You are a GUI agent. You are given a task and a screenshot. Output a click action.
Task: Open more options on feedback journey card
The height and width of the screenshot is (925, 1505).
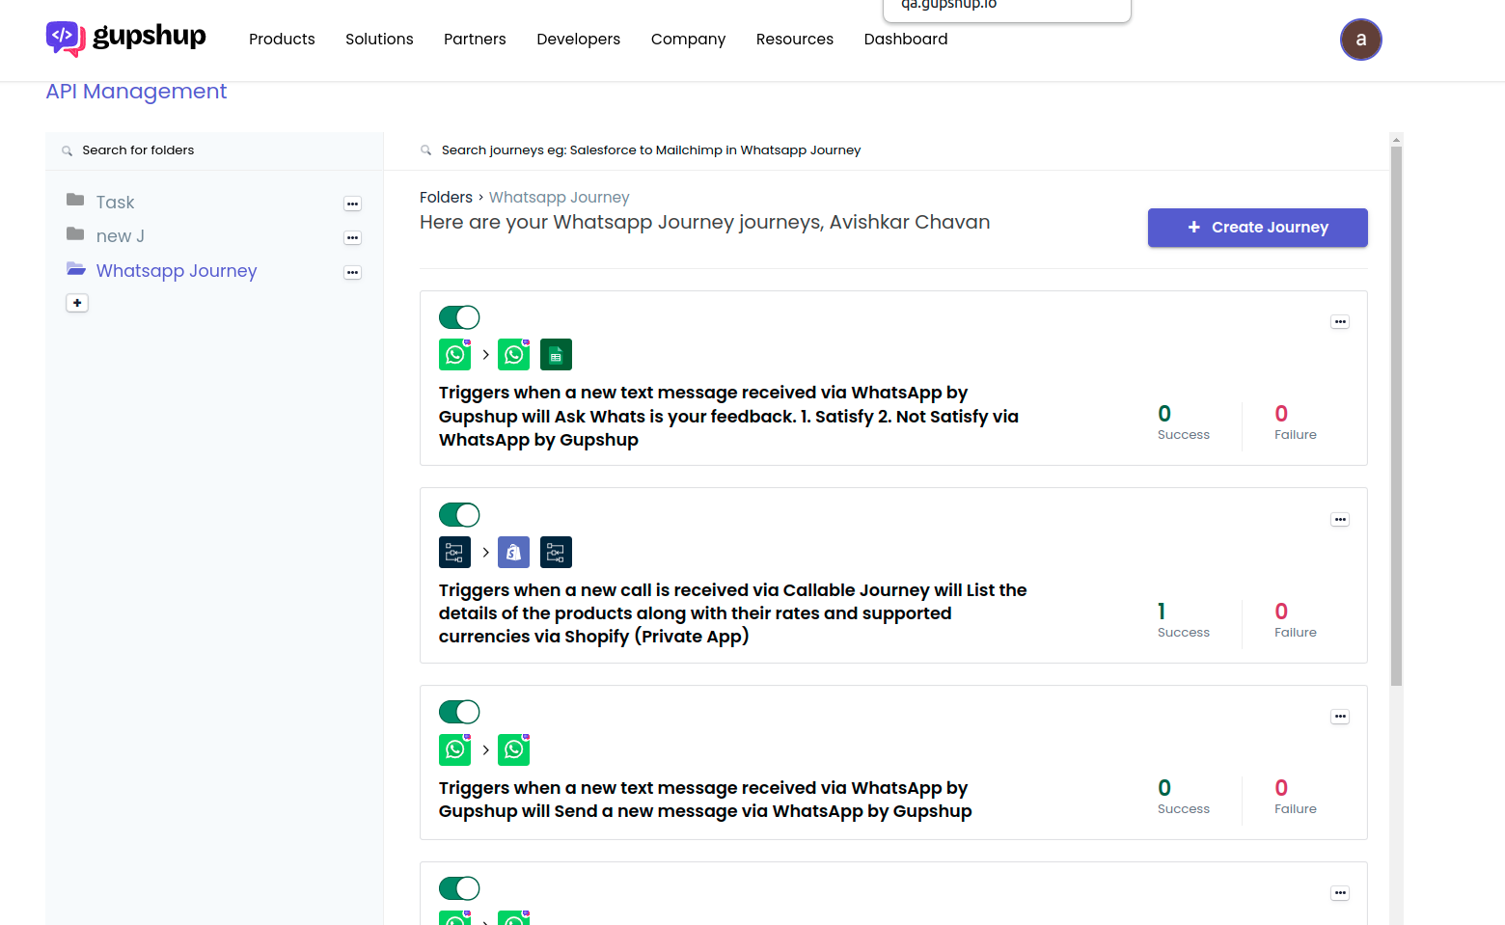(x=1340, y=322)
